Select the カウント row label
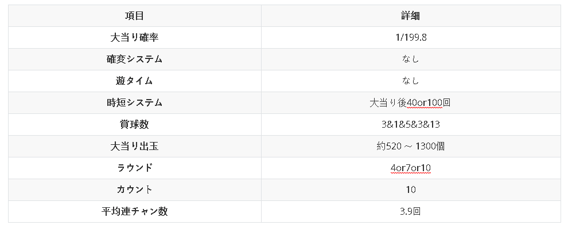 134,190
